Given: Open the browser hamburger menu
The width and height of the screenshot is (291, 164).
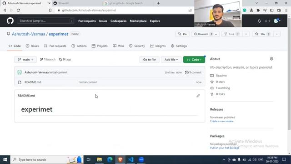Looking at the screenshot, I should [x=286, y=10].
